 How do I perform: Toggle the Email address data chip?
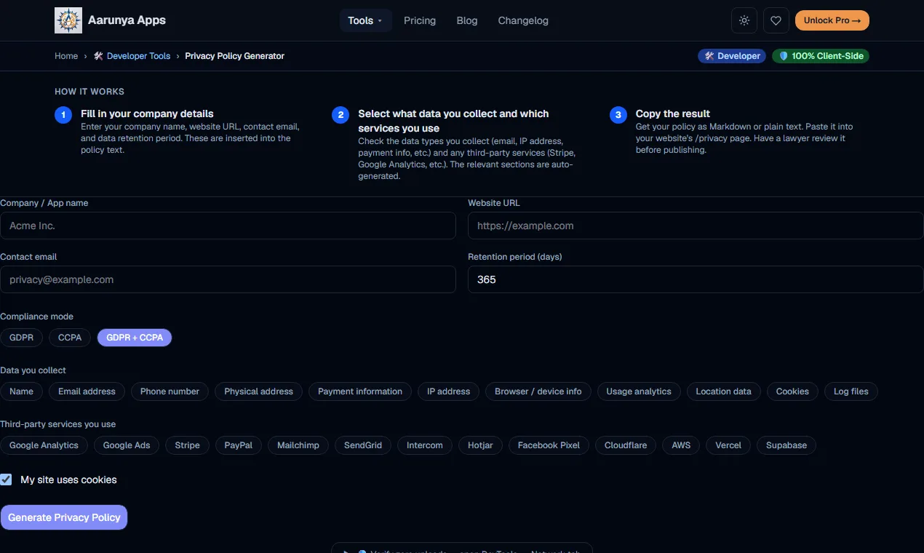(87, 391)
